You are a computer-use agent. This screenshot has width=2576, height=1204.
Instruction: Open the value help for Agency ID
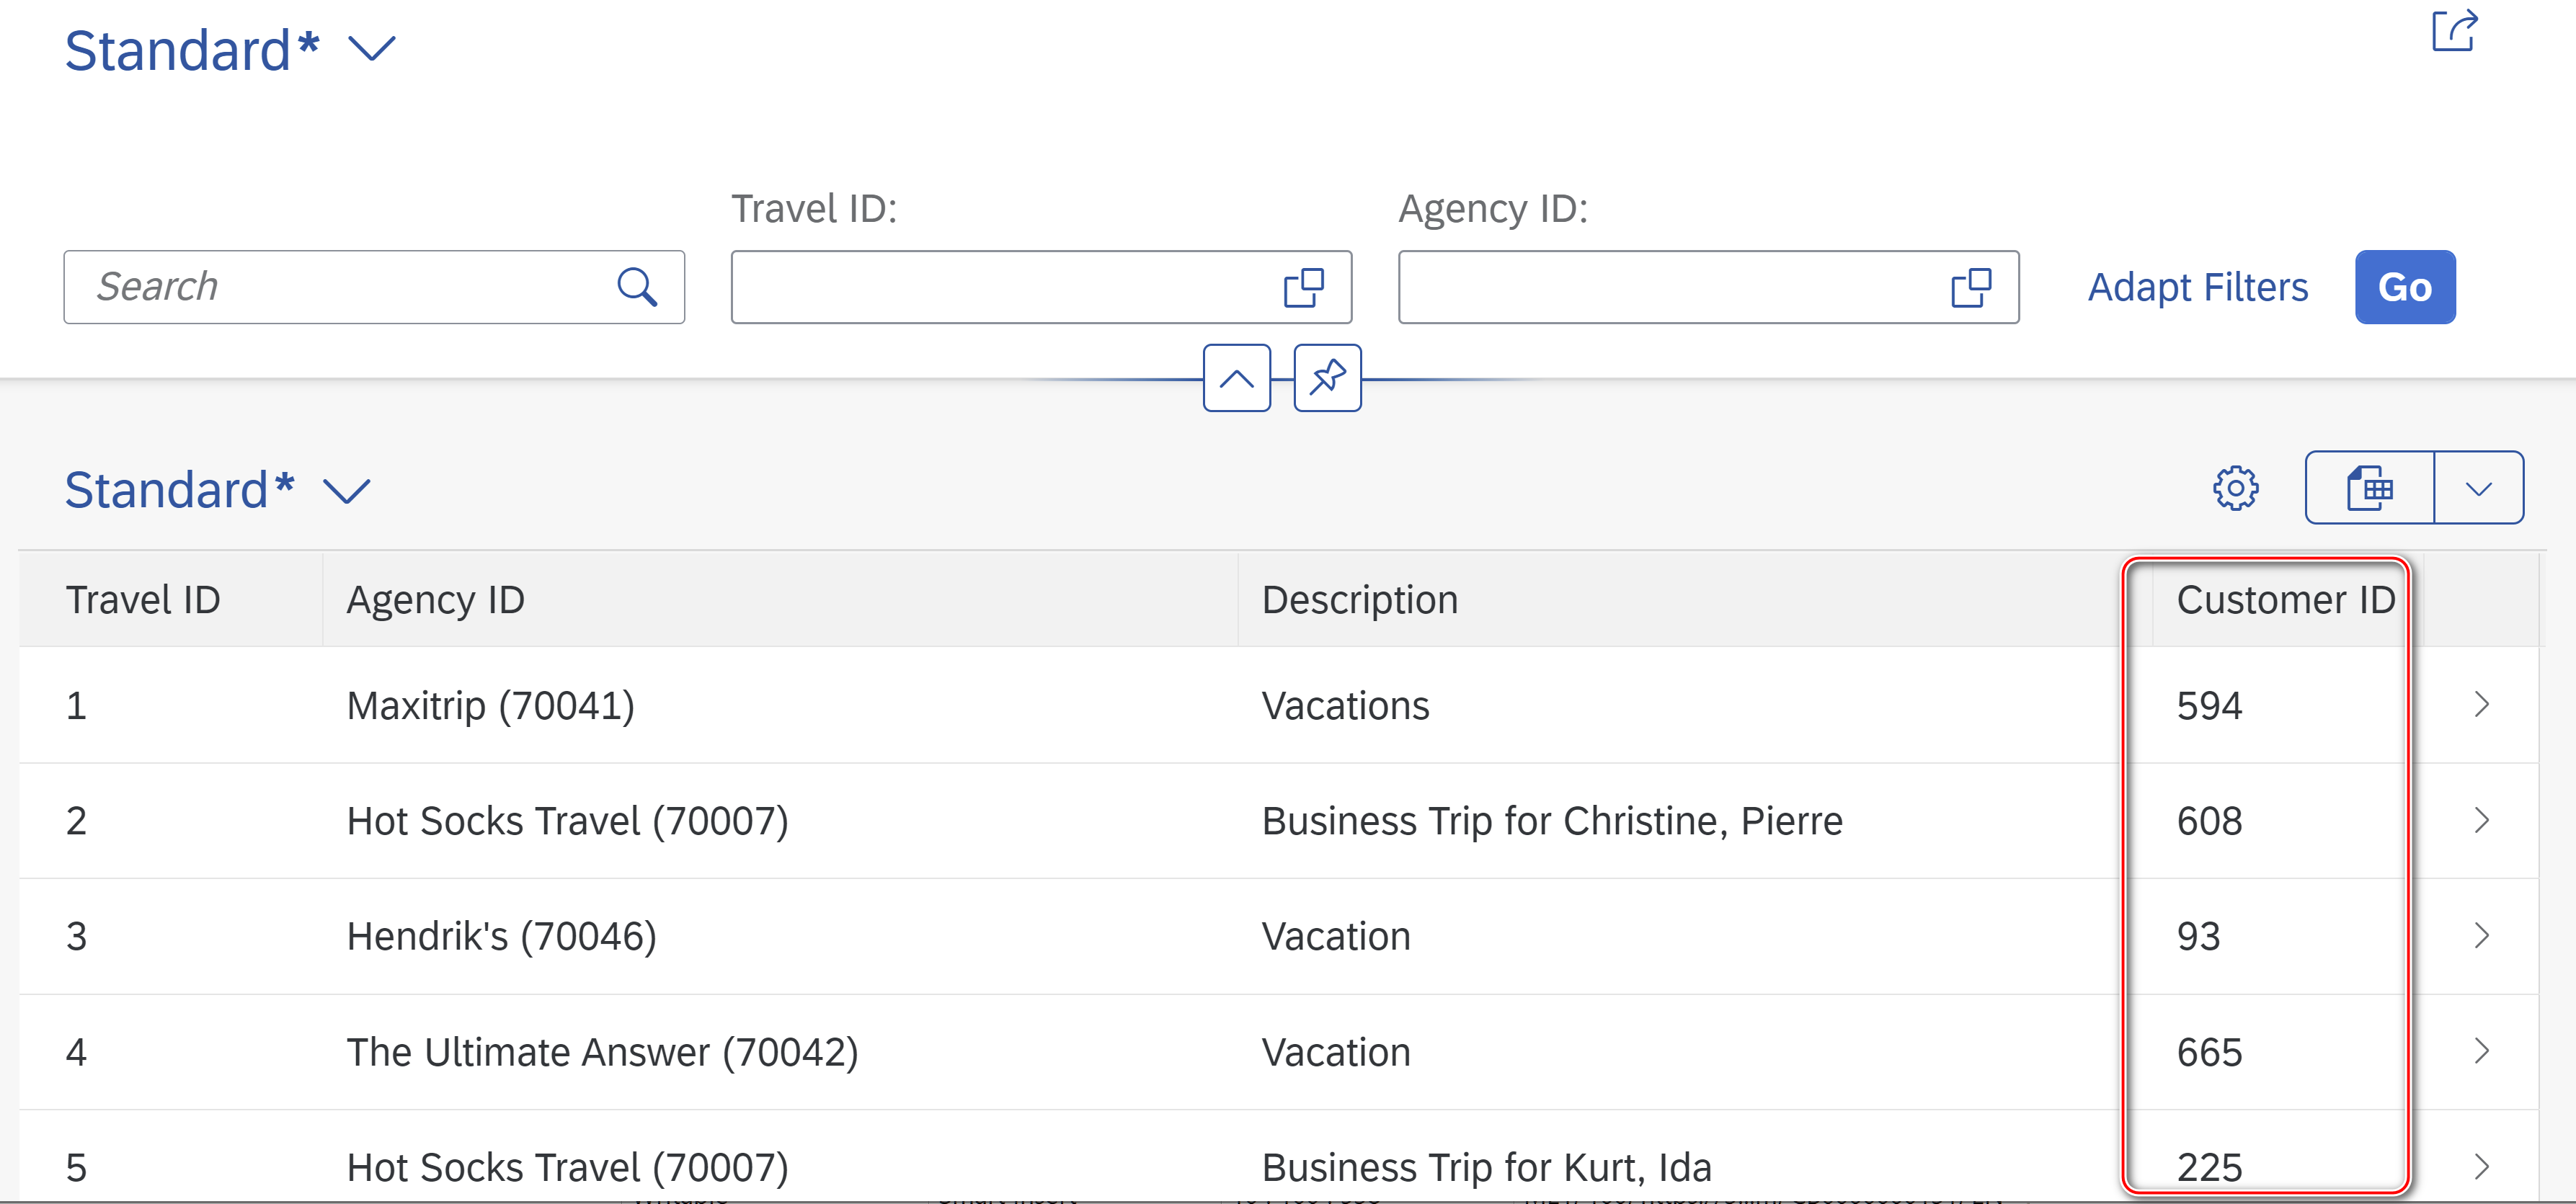click(1968, 288)
